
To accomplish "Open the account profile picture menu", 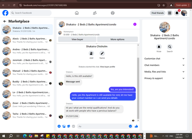I will pyautogui.click(x=184, y=13).
